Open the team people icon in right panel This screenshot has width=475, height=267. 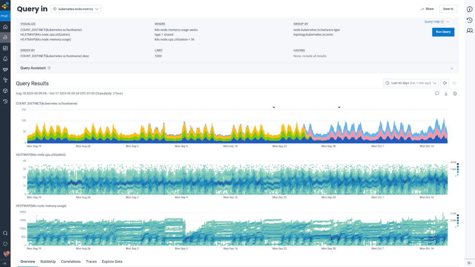(x=469, y=31)
